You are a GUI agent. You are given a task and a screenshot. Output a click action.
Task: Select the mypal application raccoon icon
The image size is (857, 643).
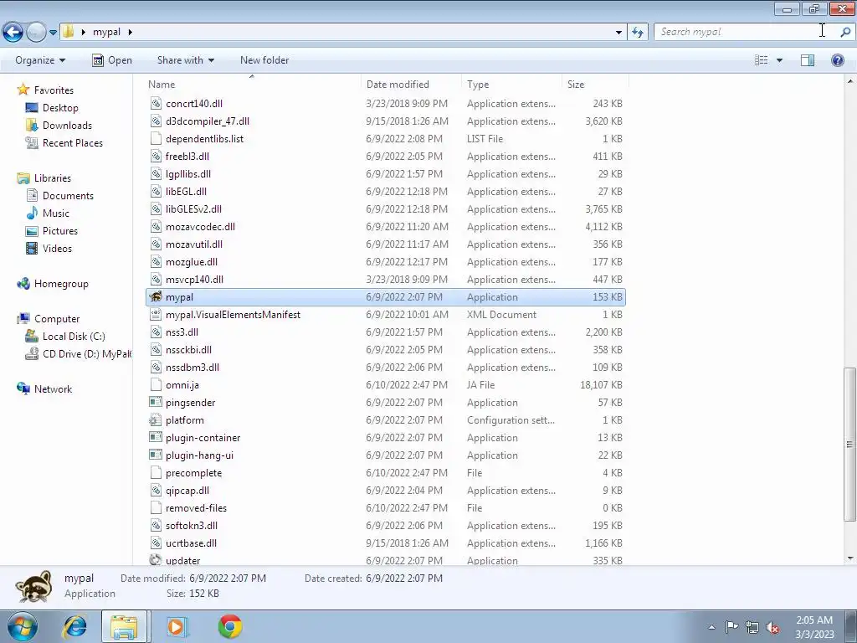tap(156, 297)
